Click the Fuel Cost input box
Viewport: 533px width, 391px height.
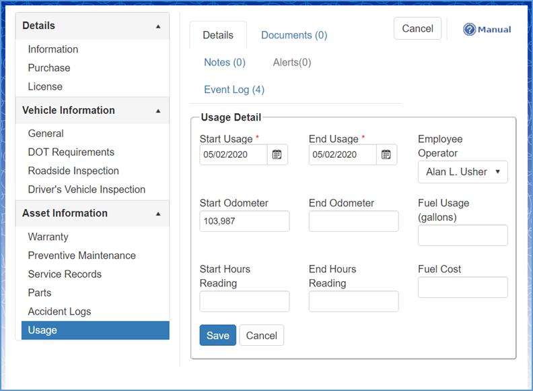pyautogui.click(x=462, y=287)
